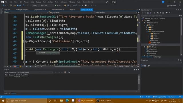Click the Open File folder toolbar icon
Viewport: 183px width, 103px height.
coord(15,5)
